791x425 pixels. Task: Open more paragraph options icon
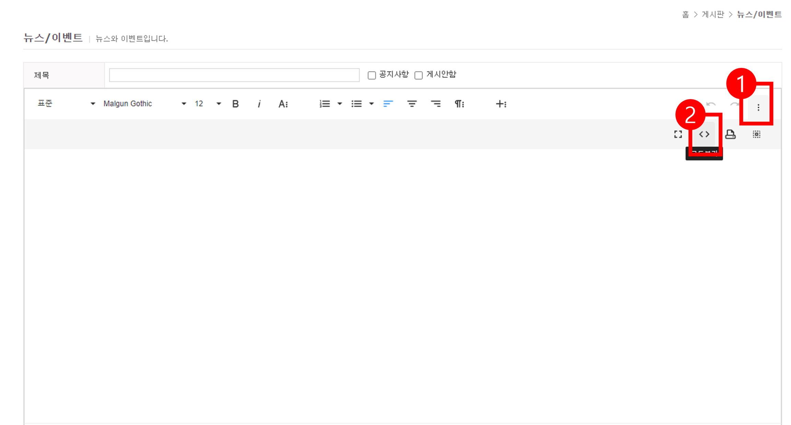pyautogui.click(x=459, y=104)
